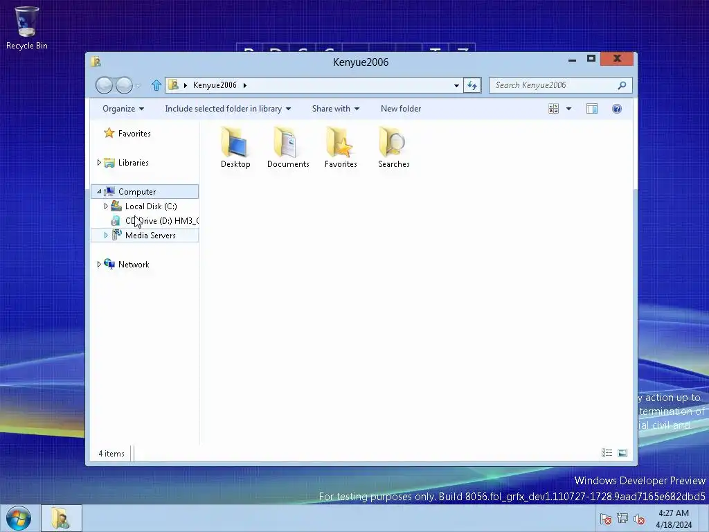The height and width of the screenshot is (532, 709).
Task: Switch to large thumbnails view in status bar
Action: [622, 453]
